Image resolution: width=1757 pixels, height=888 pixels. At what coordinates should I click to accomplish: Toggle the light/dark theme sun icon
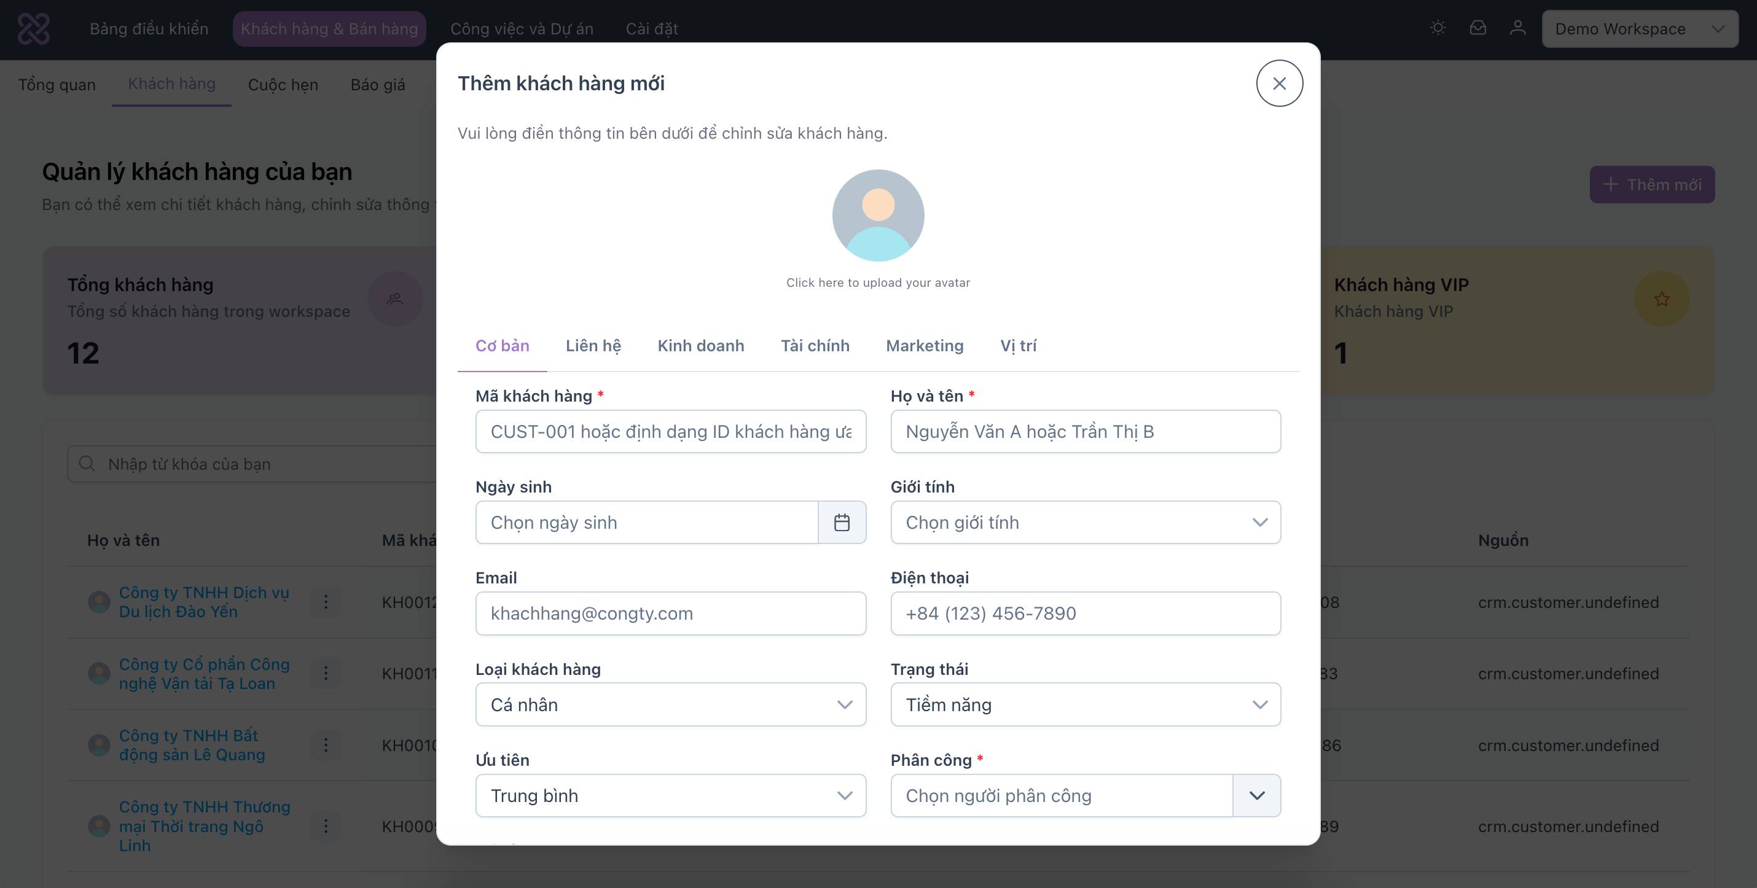(1438, 28)
